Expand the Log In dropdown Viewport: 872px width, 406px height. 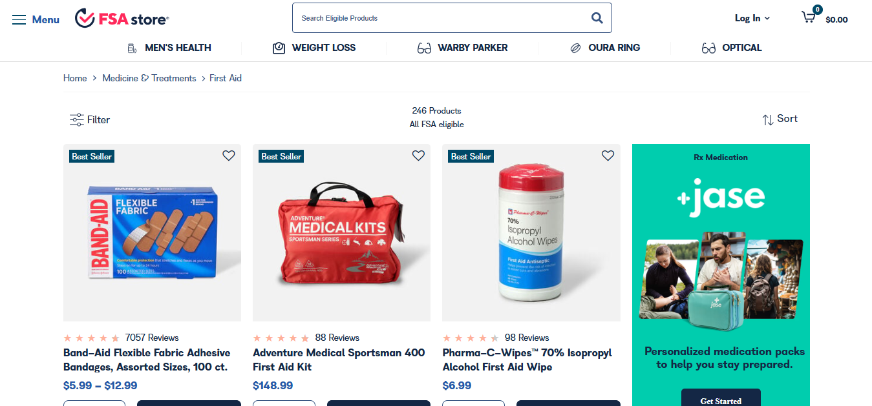tap(752, 18)
